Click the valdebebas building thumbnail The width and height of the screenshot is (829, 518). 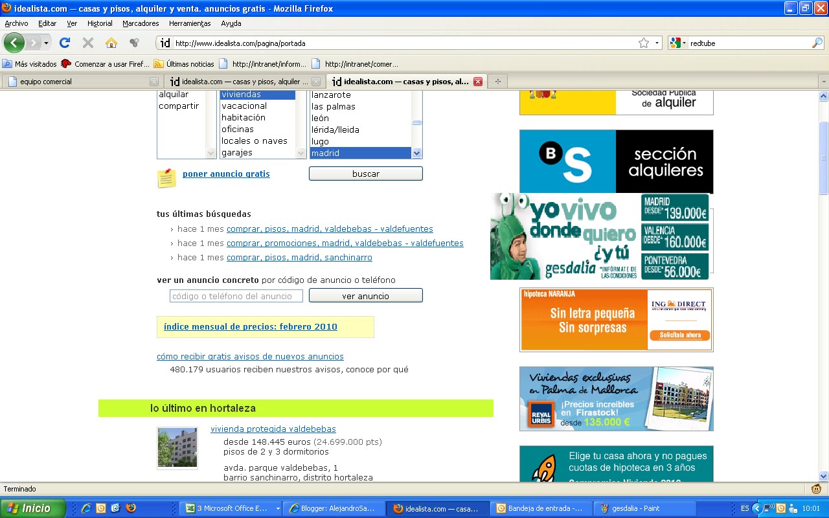point(177,448)
